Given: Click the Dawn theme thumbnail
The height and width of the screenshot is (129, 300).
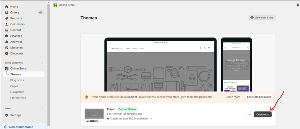Looking at the screenshot, I should 94,115.
